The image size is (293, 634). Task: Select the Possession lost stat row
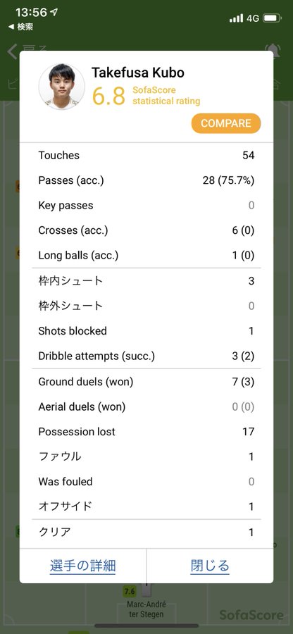click(x=146, y=431)
